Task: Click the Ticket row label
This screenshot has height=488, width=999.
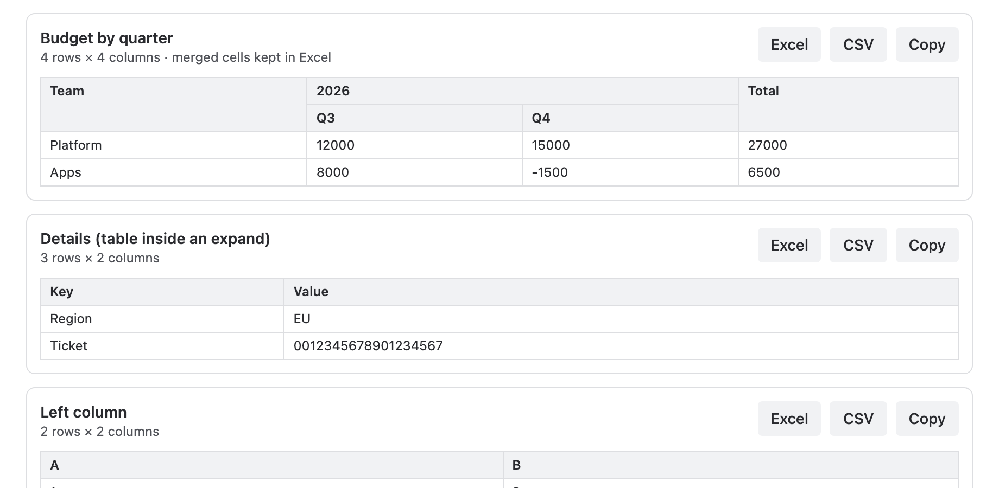Action: (162, 346)
